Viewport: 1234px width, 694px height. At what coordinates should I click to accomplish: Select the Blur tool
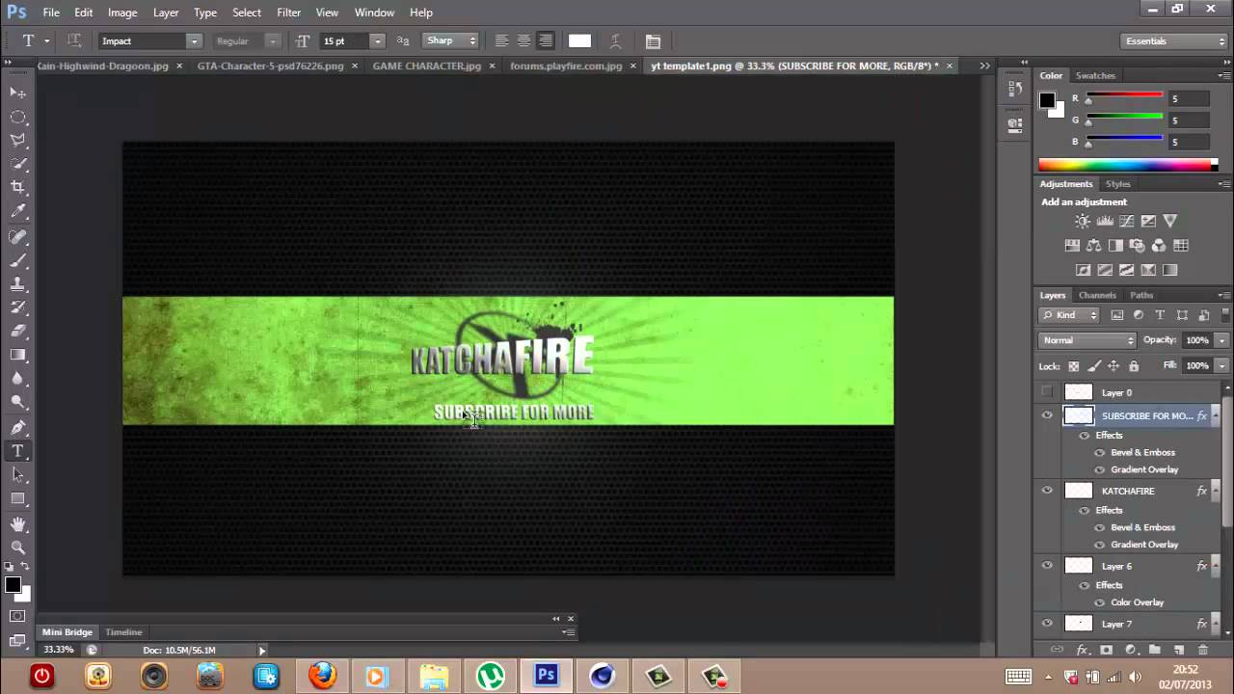click(17, 379)
